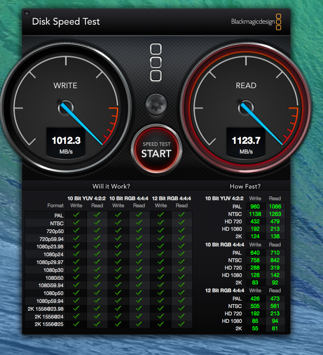Click the WRITE gauge speed readout 1012.3
The width and height of the screenshot is (323, 355).
click(66, 140)
